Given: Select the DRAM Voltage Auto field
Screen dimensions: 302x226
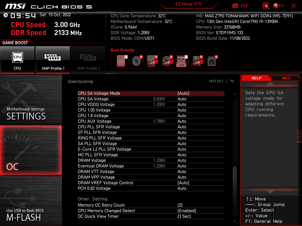Looking at the screenshot, I should 182,160.
